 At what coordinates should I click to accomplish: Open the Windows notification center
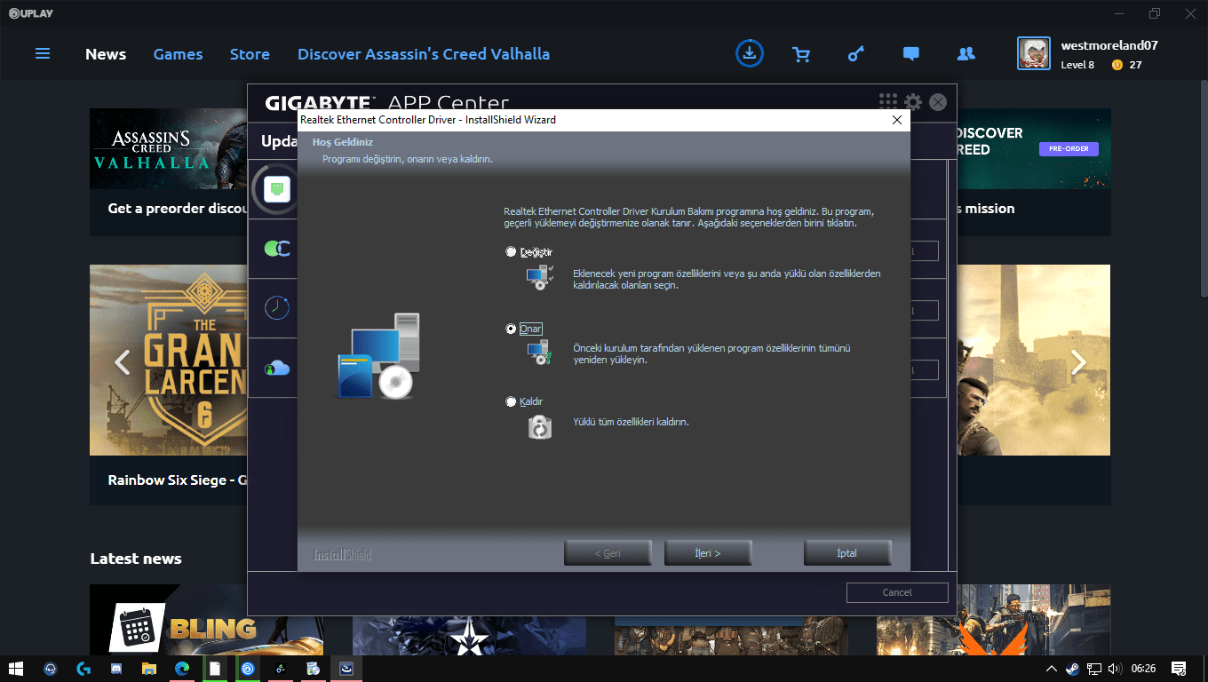click(x=1179, y=668)
